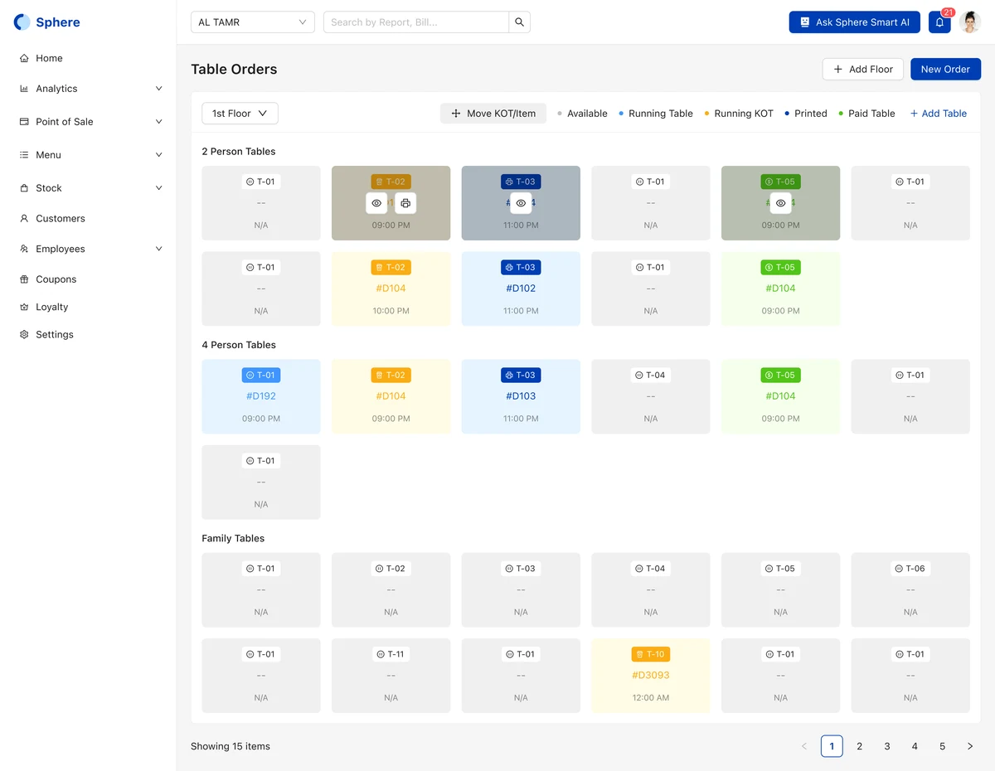
Task: Click the Running Table legend label
Action: (x=661, y=114)
